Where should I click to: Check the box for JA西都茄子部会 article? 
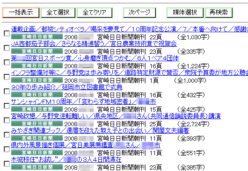click(7, 48)
